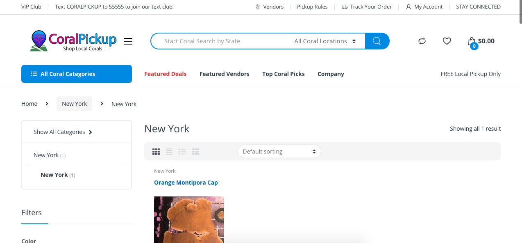
Task: Open the All Coral Locations dropdown
Action: pos(325,41)
